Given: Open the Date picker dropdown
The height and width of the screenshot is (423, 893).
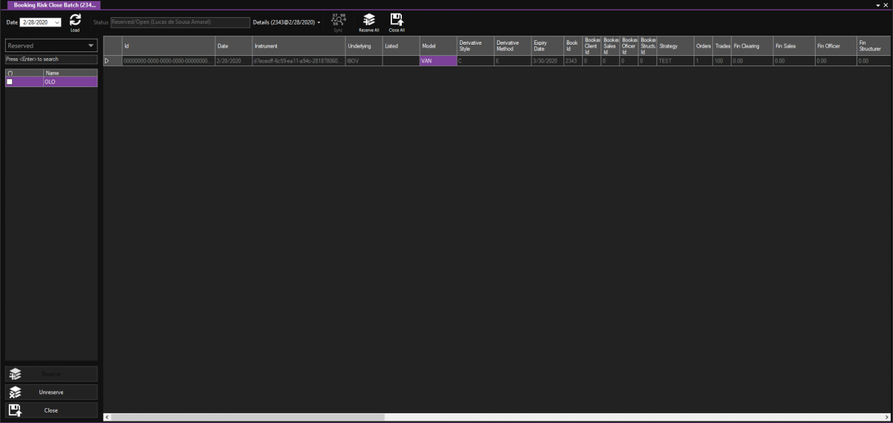Looking at the screenshot, I should click(x=57, y=22).
